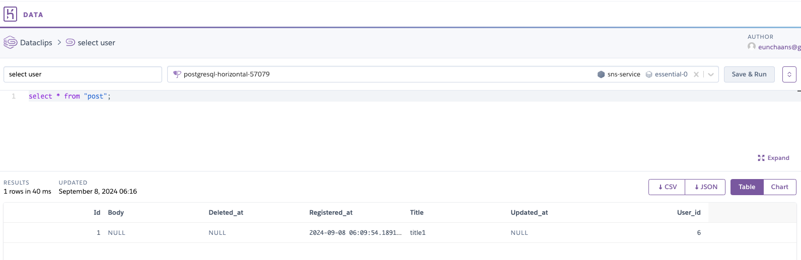Click the SQL query line in the editor
The height and width of the screenshot is (260, 801).
[x=69, y=96]
